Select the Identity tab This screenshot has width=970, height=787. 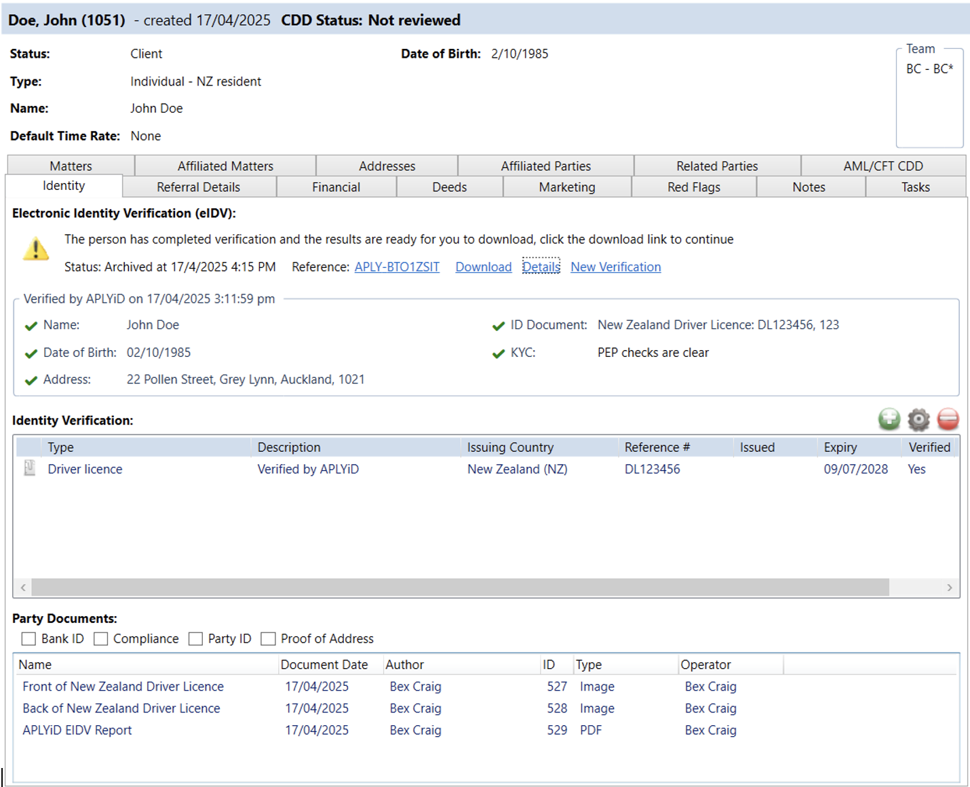[x=64, y=186]
